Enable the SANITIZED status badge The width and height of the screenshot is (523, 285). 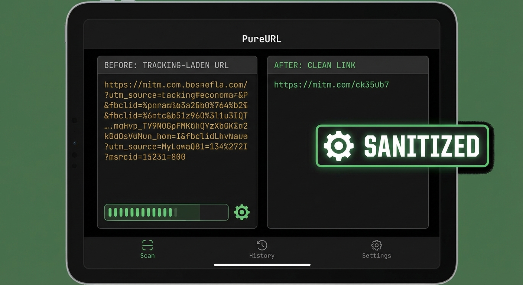(x=403, y=146)
